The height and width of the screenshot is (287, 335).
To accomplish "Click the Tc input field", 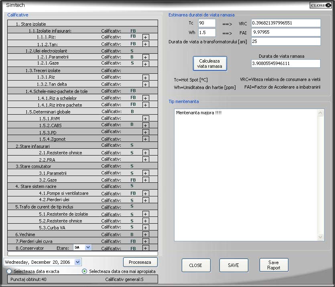I will click(207, 23).
